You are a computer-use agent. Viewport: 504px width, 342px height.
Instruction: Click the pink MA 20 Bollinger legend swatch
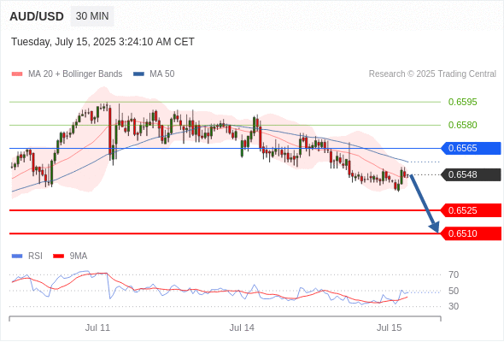pyautogui.click(x=17, y=74)
